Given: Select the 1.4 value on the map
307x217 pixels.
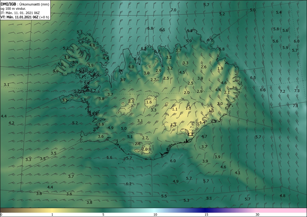Looking at the screenshot, I should tap(202, 122).
